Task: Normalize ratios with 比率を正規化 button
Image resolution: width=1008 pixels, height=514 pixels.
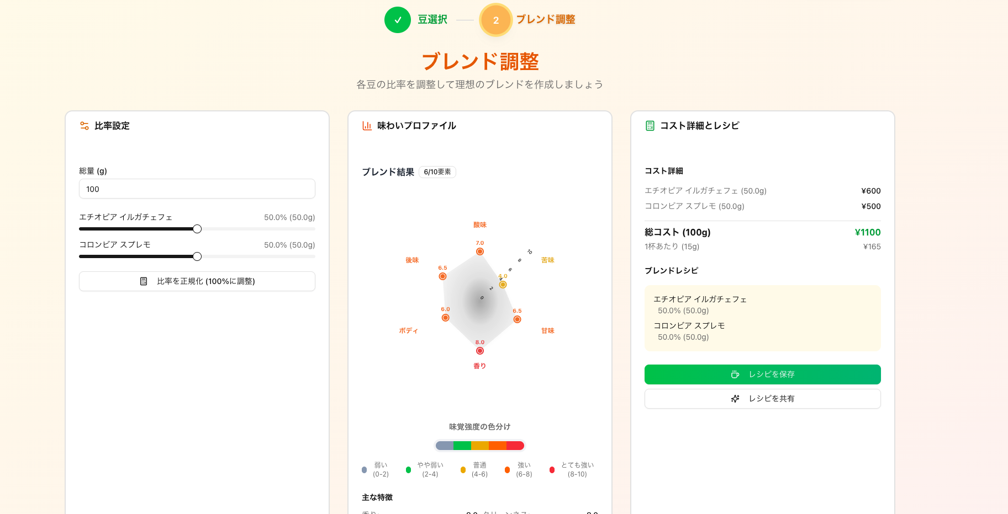Action: 197,281
